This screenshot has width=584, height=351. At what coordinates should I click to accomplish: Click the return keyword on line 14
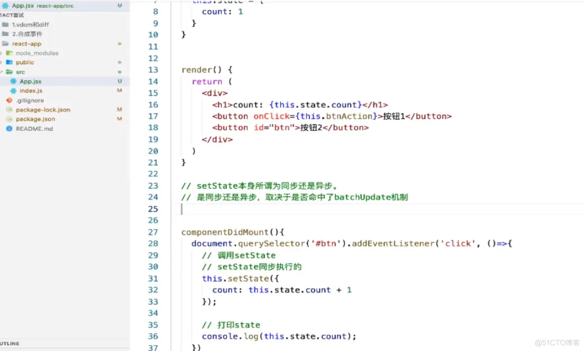tap(207, 81)
